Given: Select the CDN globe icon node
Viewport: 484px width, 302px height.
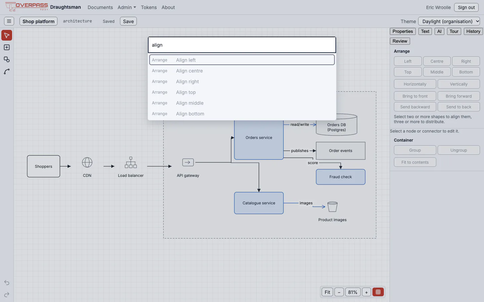Looking at the screenshot, I should 87,162.
